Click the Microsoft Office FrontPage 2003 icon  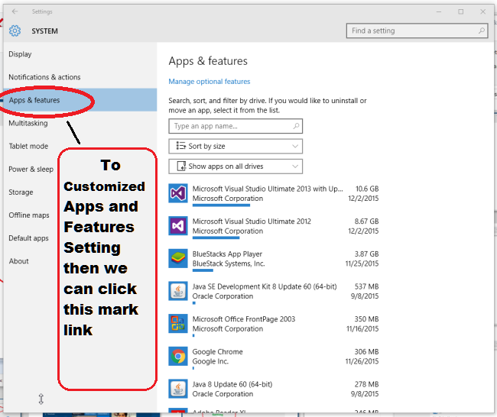[x=178, y=324]
